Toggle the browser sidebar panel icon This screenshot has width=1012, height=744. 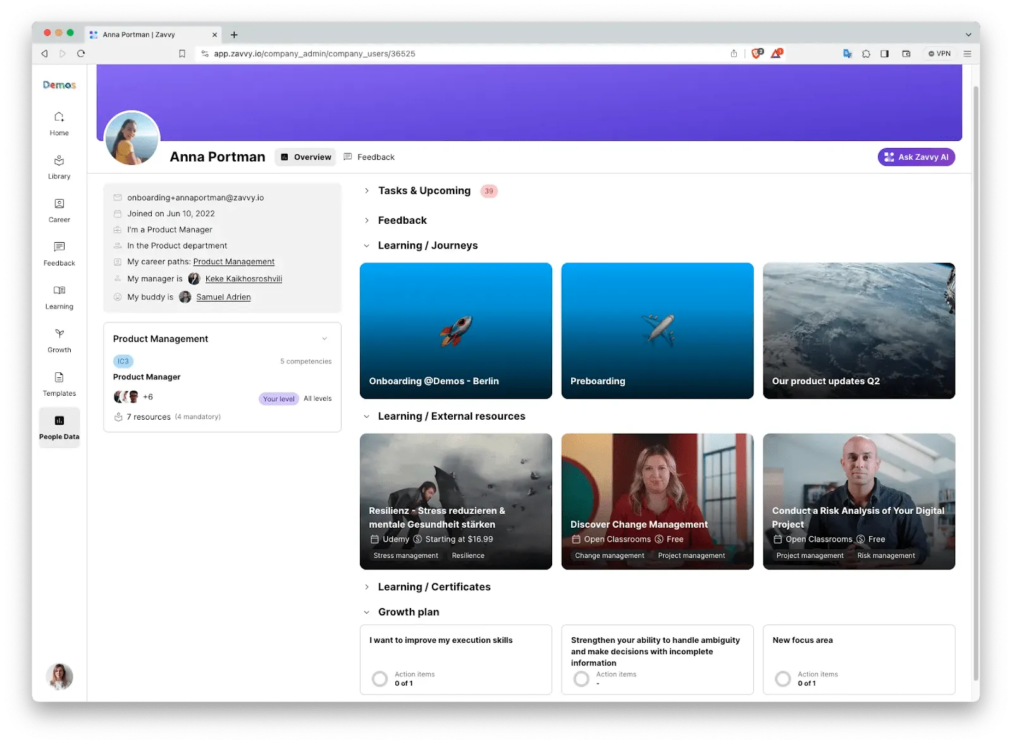click(884, 54)
